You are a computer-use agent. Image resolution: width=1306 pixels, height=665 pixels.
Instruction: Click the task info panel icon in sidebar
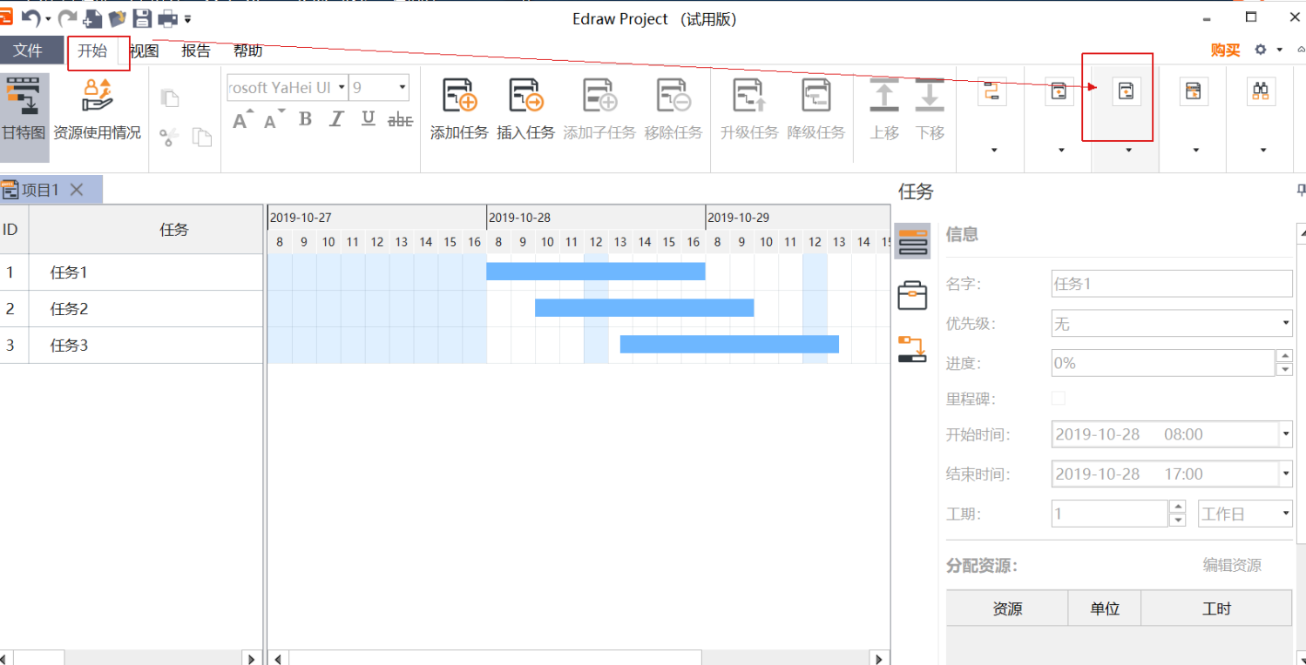(911, 241)
